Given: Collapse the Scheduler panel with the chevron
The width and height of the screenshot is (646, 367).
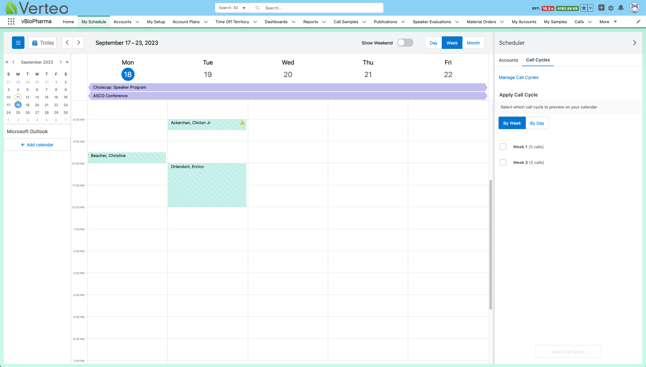Looking at the screenshot, I should (634, 43).
